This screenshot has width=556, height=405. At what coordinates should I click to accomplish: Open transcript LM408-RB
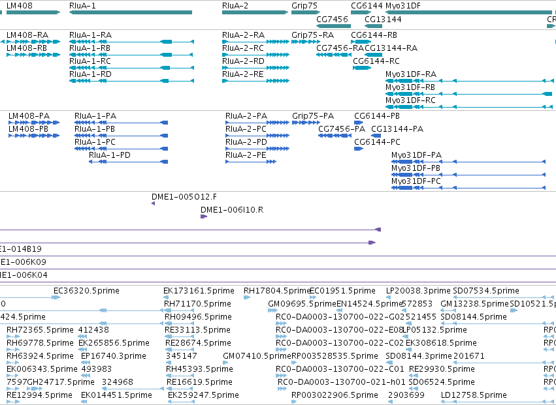pos(33,55)
